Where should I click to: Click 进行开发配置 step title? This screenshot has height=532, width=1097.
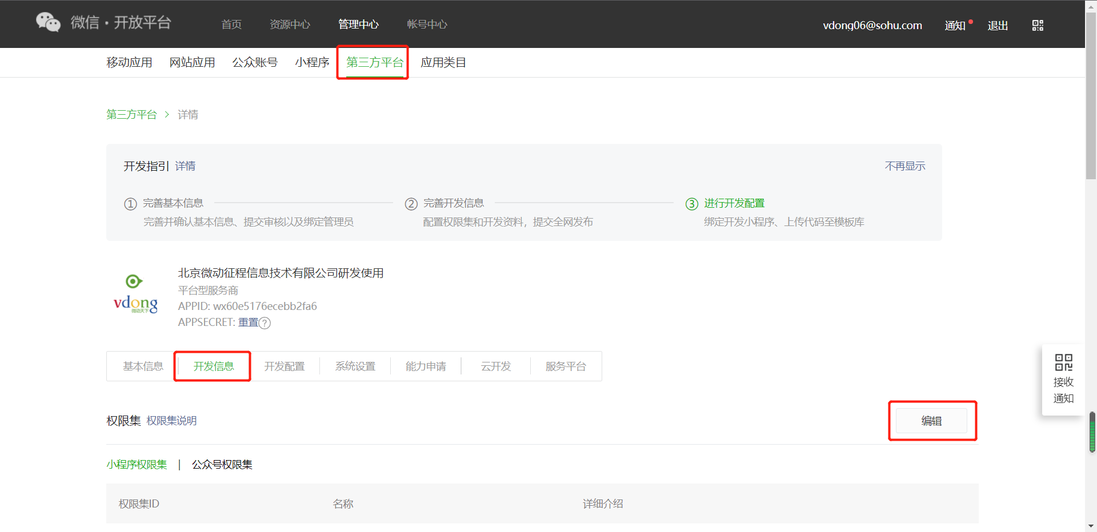pyautogui.click(x=734, y=203)
